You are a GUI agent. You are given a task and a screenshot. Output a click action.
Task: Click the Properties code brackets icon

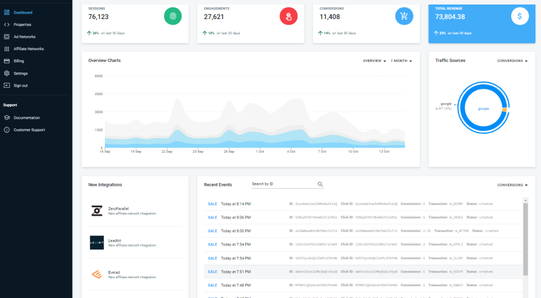pyautogui.click(x=7, y=24)
